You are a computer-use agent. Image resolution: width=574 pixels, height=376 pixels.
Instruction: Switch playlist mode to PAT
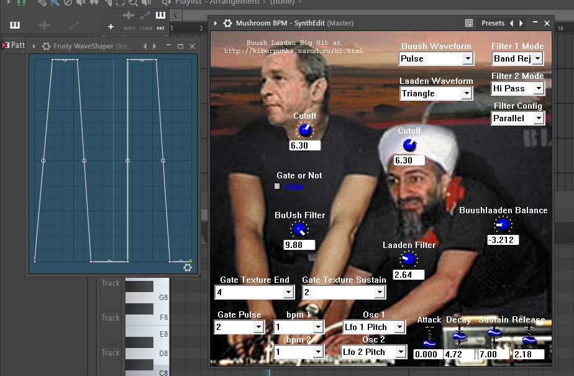click(161, 21)
